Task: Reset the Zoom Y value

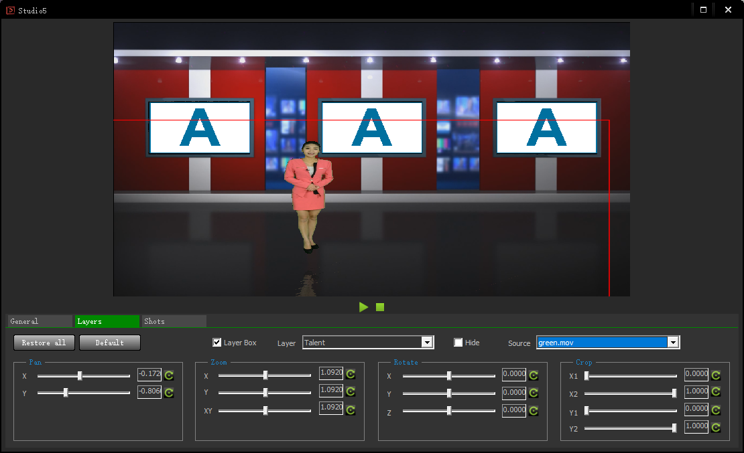Action: click(351, 391)
